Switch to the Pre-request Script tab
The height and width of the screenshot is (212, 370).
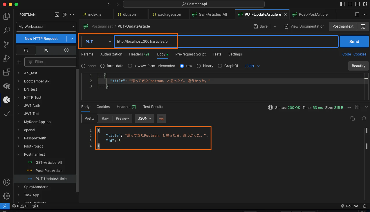click(x=190, y=54)
